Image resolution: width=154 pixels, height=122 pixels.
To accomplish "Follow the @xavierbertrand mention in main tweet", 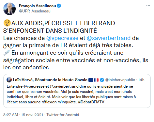I will click(109, 38).
